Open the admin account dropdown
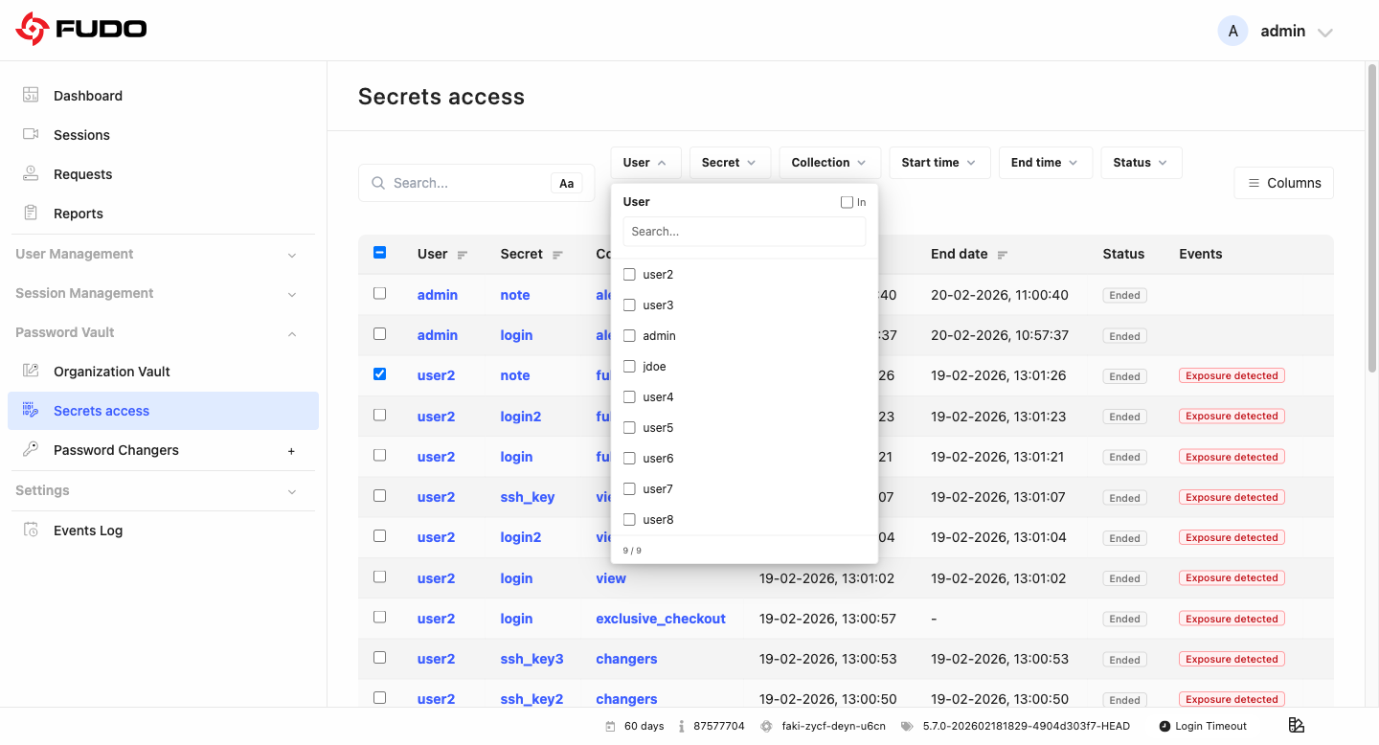 (x=1325, y=33)
